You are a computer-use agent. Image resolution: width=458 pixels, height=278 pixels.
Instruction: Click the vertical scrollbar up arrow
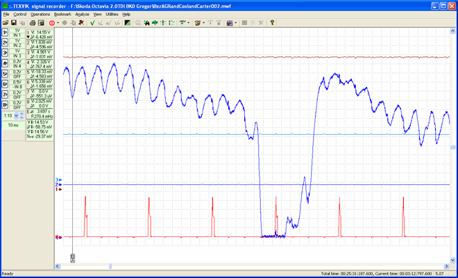pyautogui.click(x=452, y=31)
